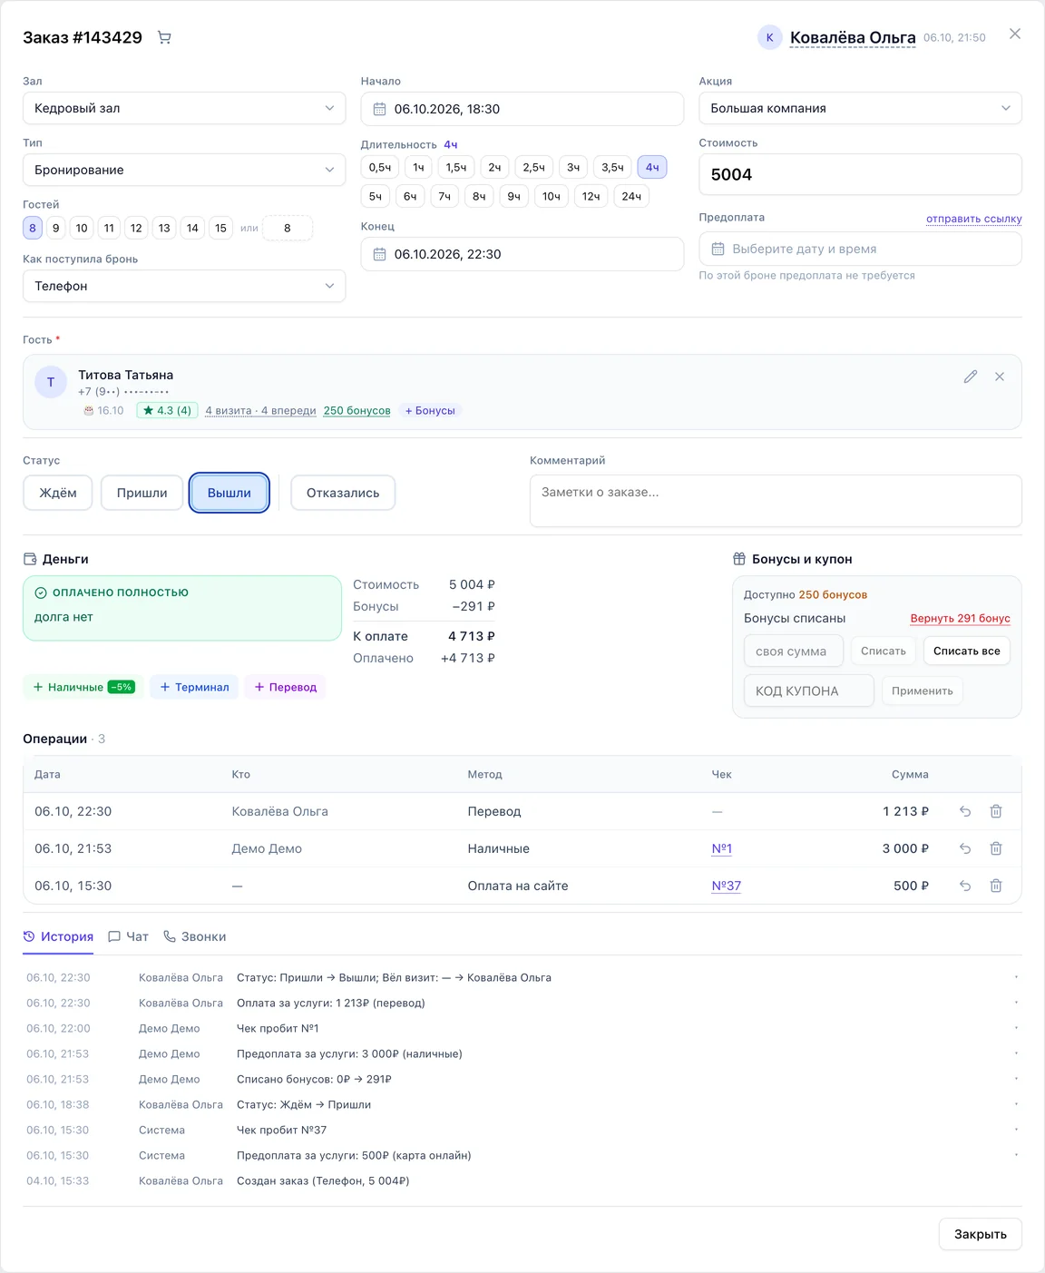Remove guest Титова Татьяна with X icon
This screenshot has width=1045, height=1273.
pos(1000,377)
